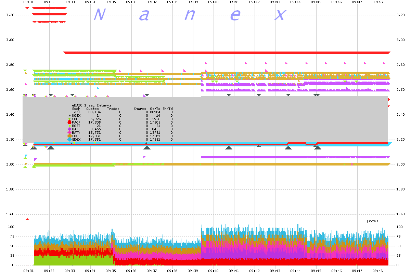This screenshot has height=273, width=411.
Task: Click the 'Trades' column header in legend
Action: click(x=113, y=109)
